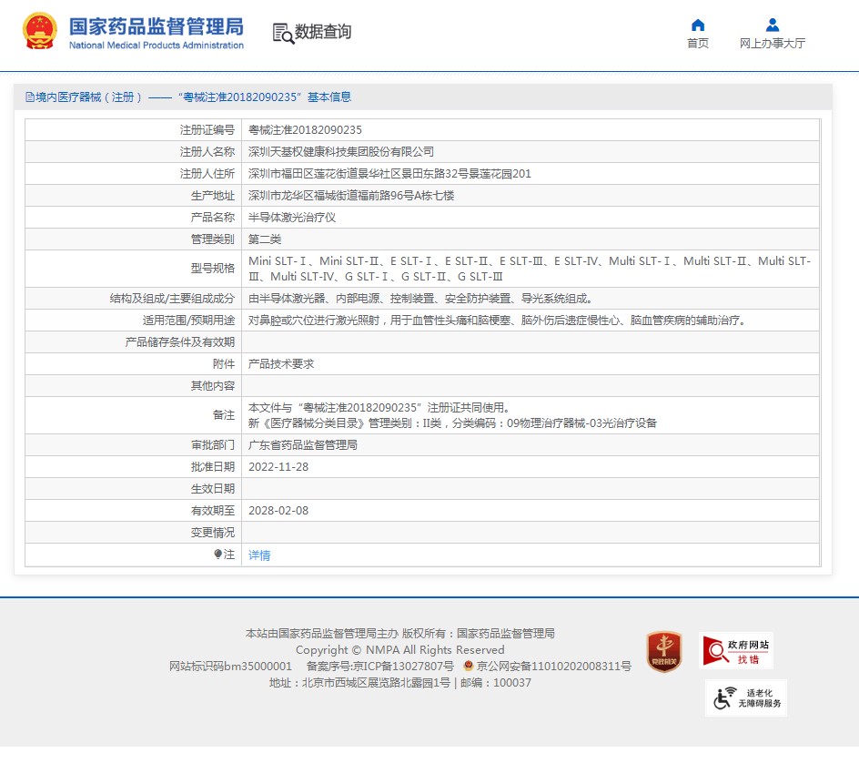
Task: Click the 境内医疗器械（注册）breadcrumb text
Action: pyautogui.click(x=89, y=97)
